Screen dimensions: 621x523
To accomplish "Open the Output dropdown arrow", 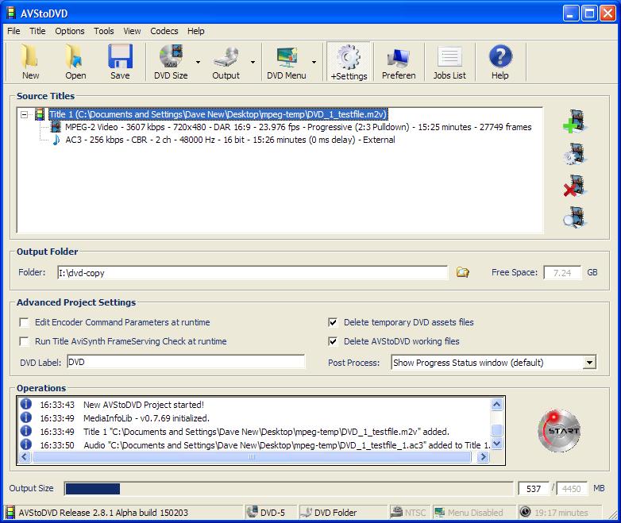I will click(x=253, y=62).
